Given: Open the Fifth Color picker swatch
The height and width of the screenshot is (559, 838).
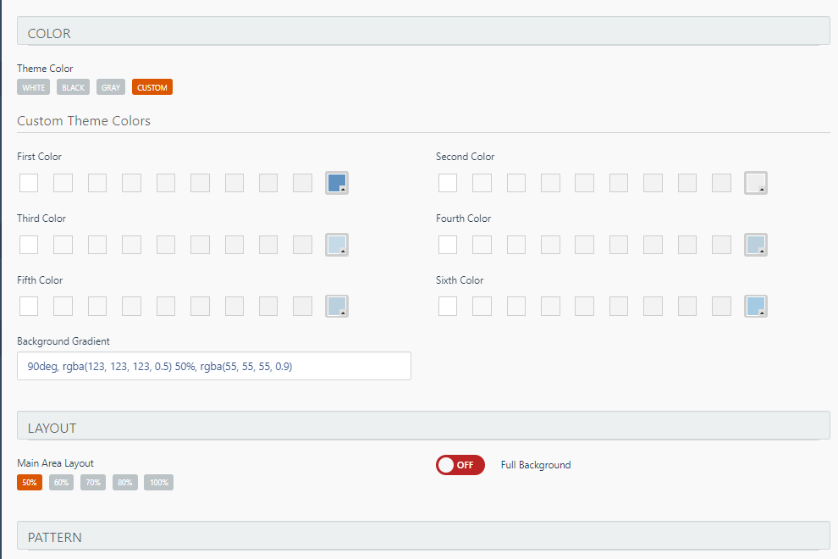Looking at the screenshot, I should [337, 306].
